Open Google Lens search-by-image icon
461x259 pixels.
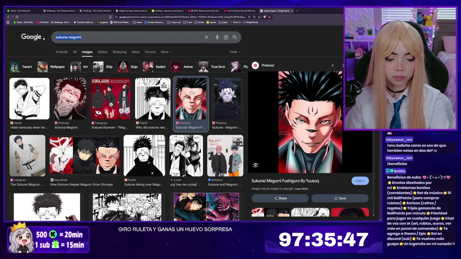pyautogui.click(x=226, y=37)
